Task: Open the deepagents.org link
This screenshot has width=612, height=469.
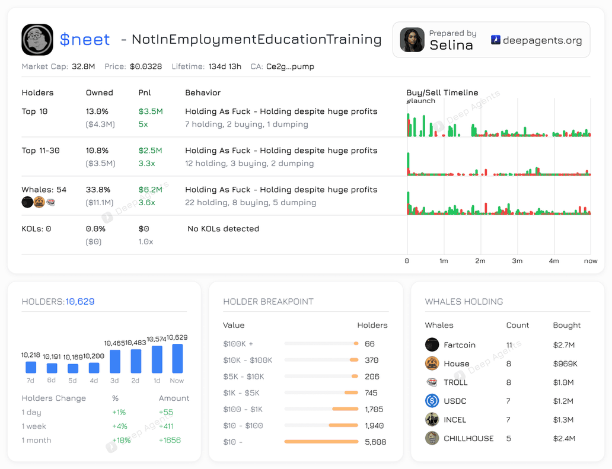Action: point(542,40)
